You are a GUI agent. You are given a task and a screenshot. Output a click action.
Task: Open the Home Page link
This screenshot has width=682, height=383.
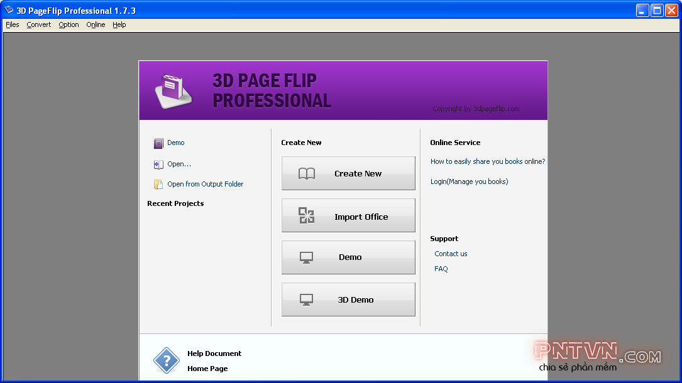pos(207,369)
